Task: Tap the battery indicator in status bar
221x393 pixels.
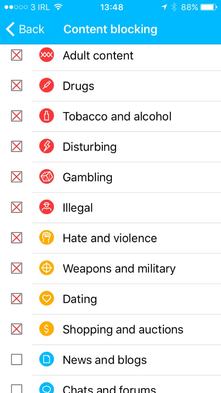Action: click(x=209, y=7)
